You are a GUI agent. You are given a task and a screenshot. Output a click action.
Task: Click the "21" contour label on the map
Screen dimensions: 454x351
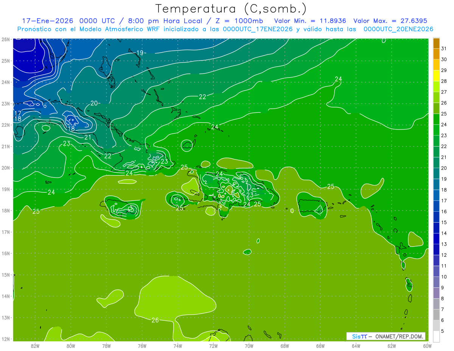point(88,137)
